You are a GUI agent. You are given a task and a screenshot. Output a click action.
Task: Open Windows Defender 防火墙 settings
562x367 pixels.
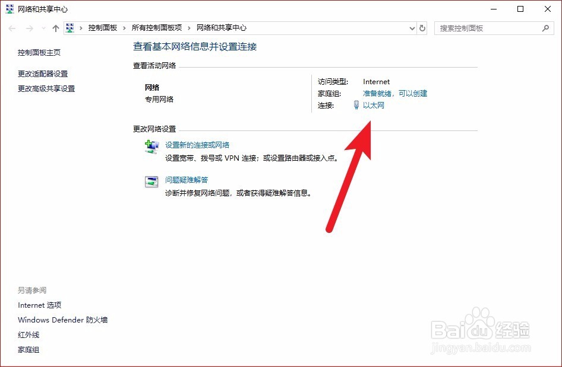click(x=62, y=320)
